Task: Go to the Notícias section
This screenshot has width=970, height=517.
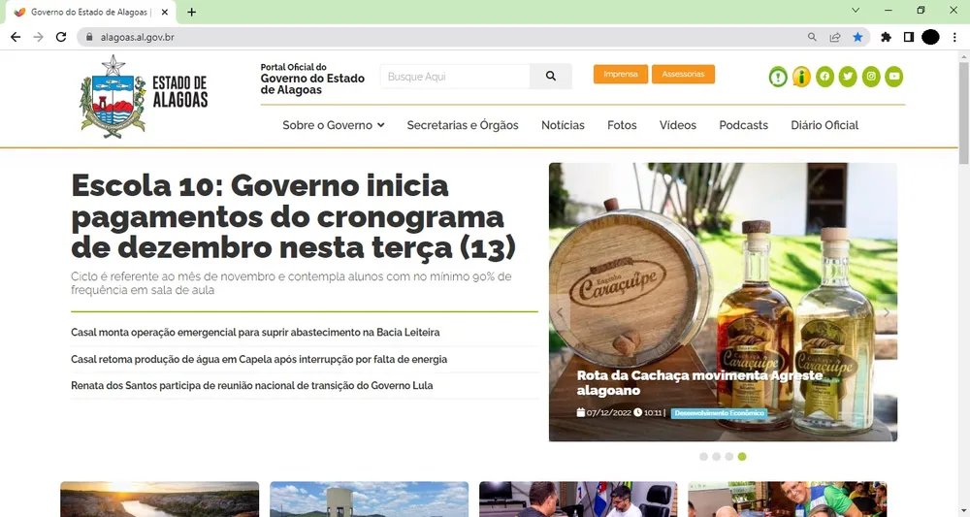Action: click(563, 125)
